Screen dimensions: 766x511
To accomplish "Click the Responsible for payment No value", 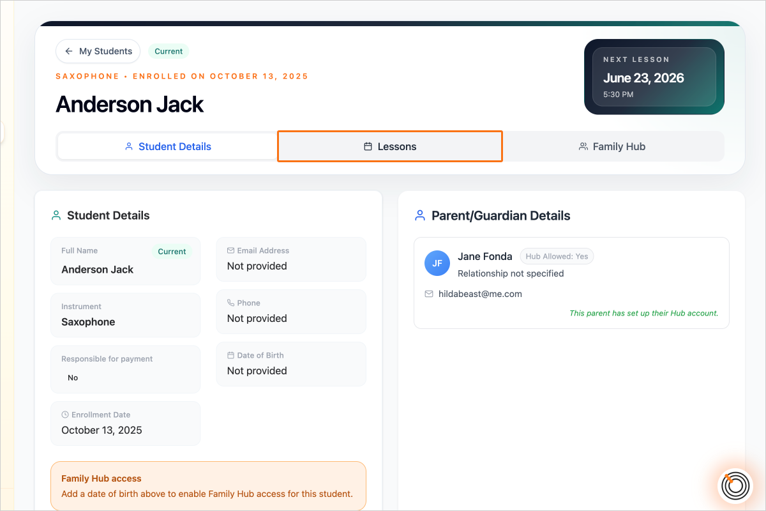I will tap(73, 378).
